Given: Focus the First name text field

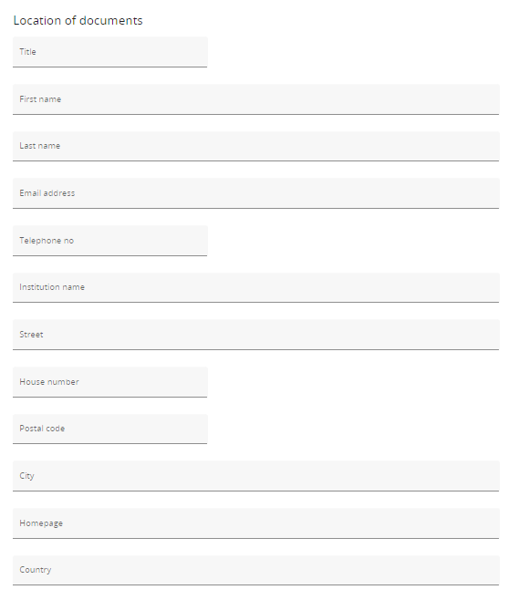Looking at the screenshot, I should 256,99.
